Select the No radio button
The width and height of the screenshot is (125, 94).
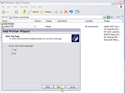(12, 54)
